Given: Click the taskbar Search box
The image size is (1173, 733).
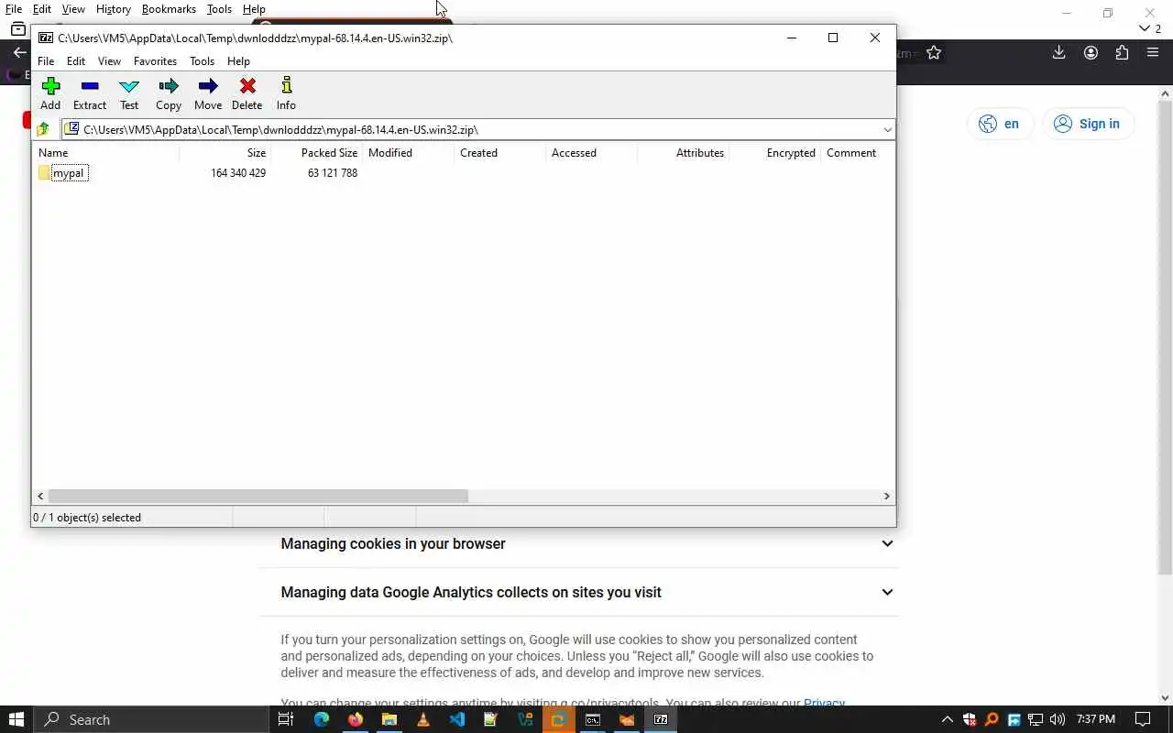Looking at the screenshot, I should pyautogui.click(x=151, y=719).
